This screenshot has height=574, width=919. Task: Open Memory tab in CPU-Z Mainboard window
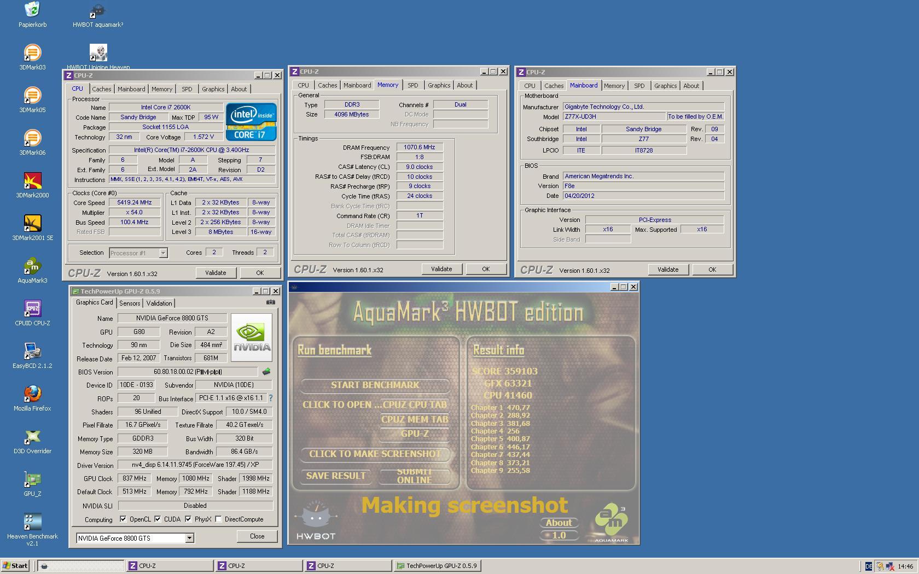coord(614,86)
